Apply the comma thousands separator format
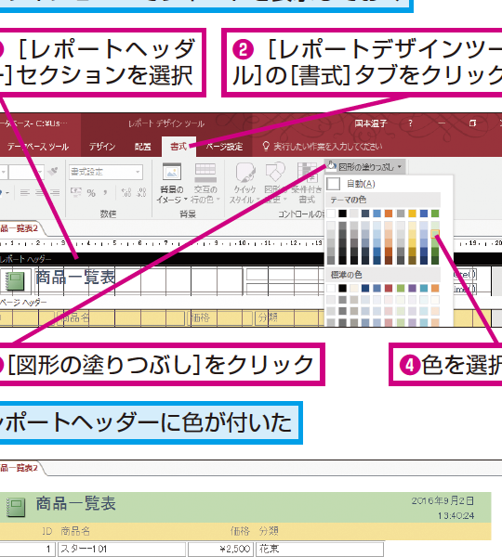This screenshot has height=557, width=502. click(105, 193)
